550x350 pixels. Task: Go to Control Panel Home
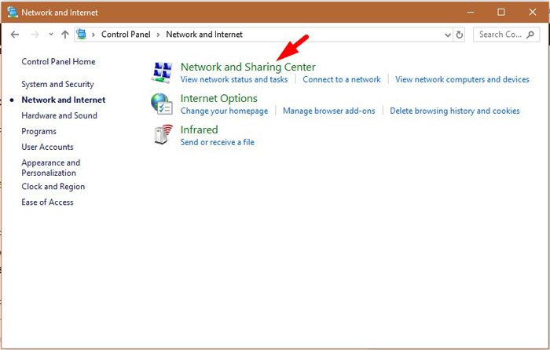tap(58, 62)
